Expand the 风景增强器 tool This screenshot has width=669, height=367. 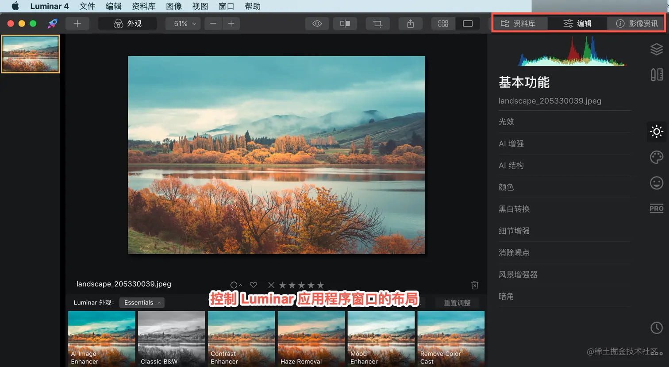pyautogui.click(x=565, y=274)
